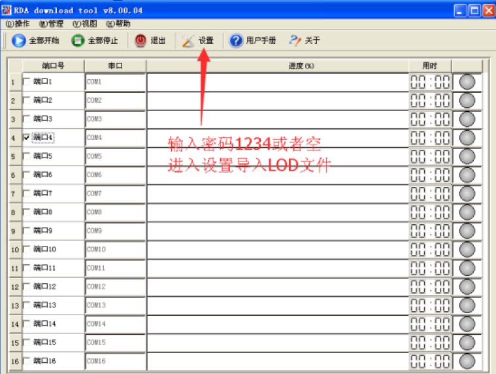Click the 进度(%) column header
The height and width of the screenshot is (374, 496).
[x=278, y=66]
